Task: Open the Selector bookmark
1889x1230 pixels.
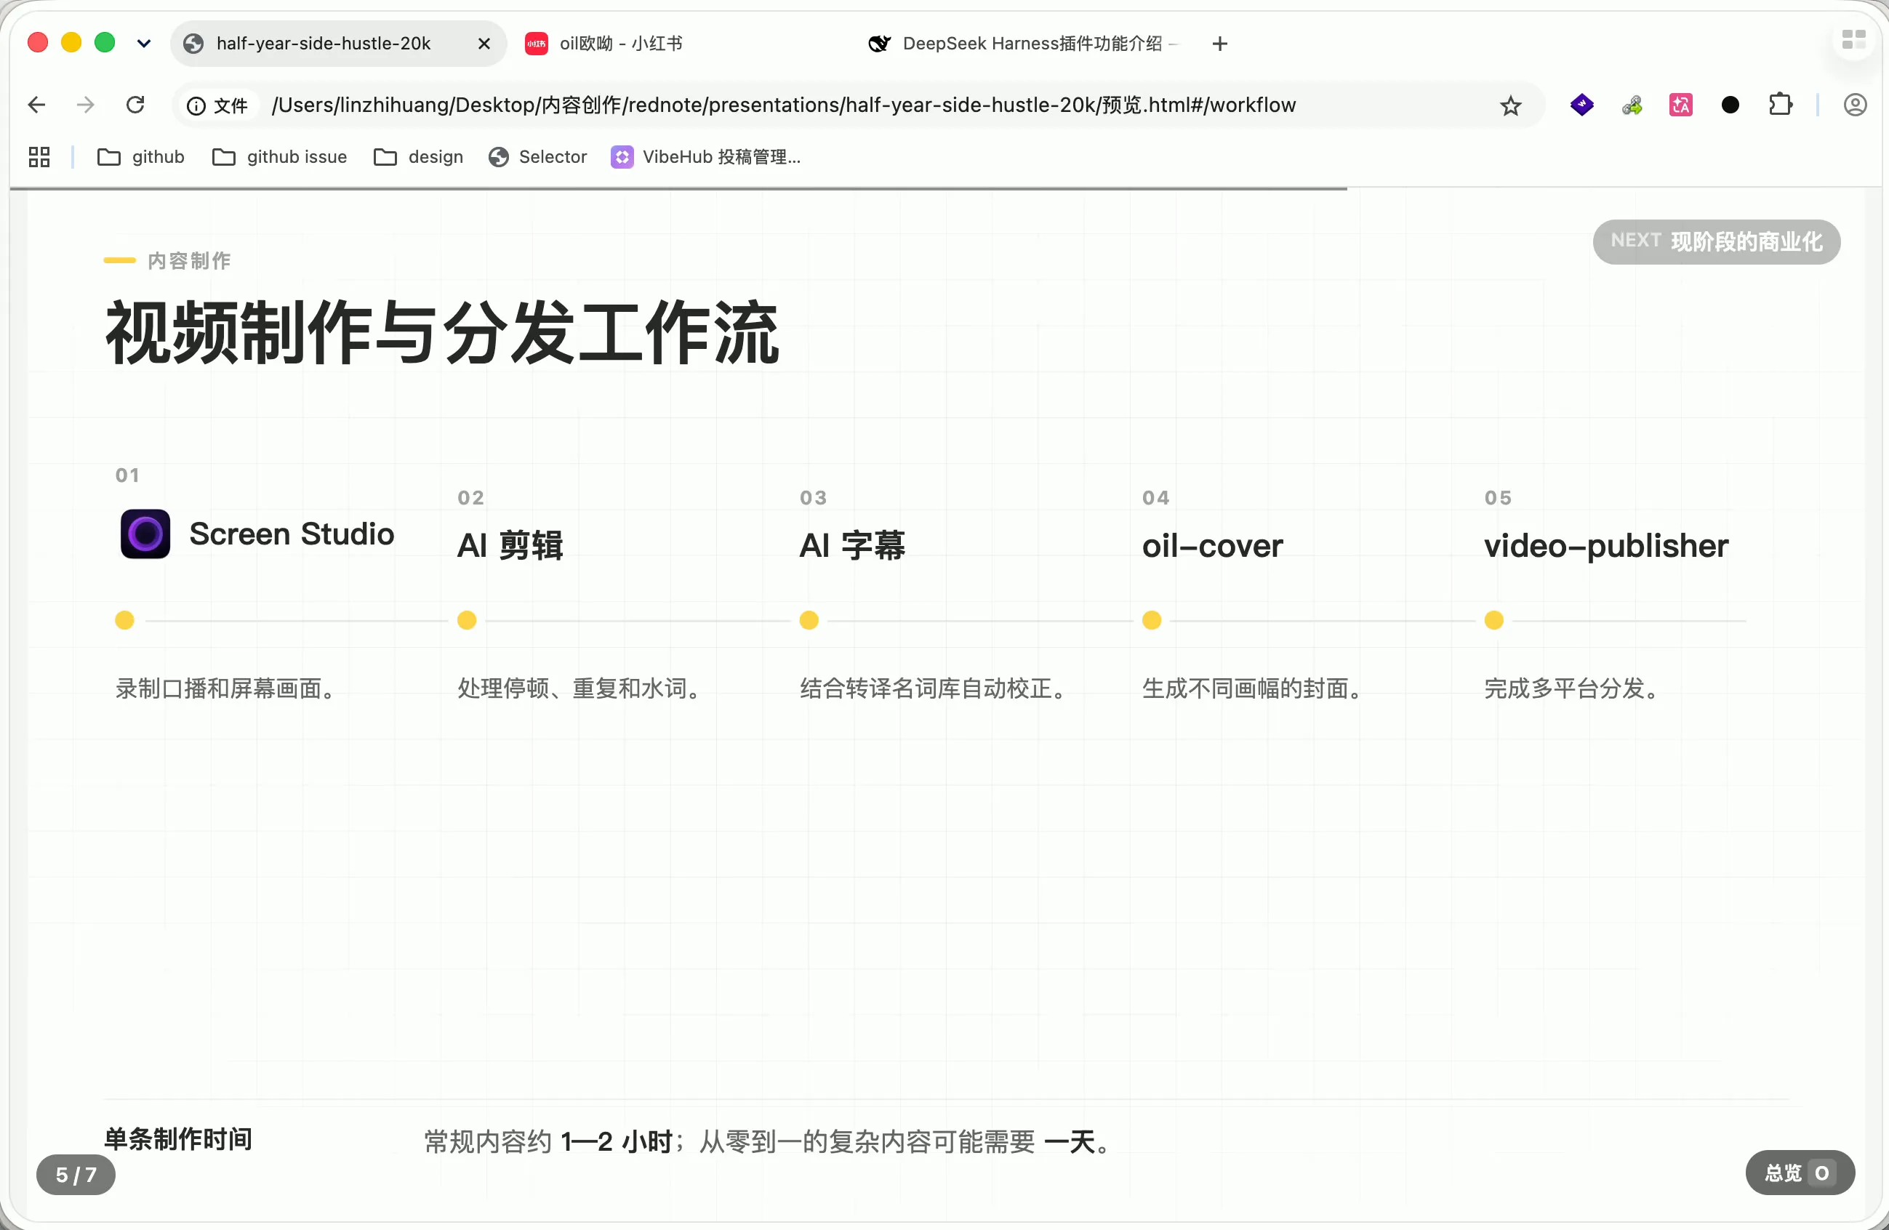Action: tap(538, 157)
